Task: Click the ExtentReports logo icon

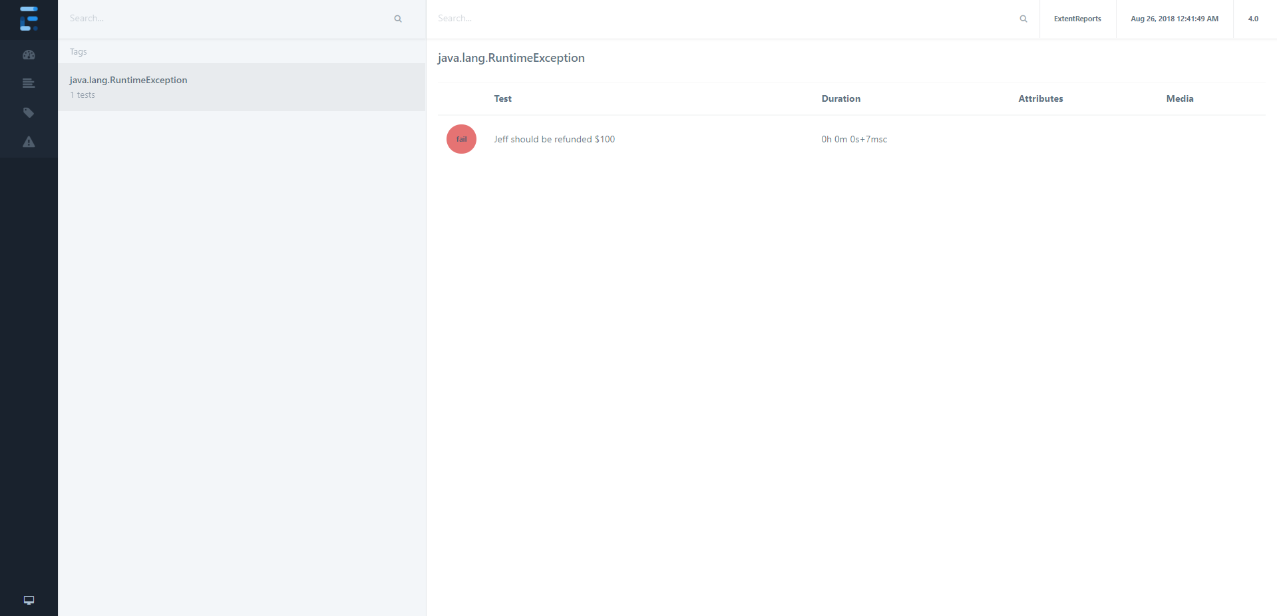Action: click(29, 19)
